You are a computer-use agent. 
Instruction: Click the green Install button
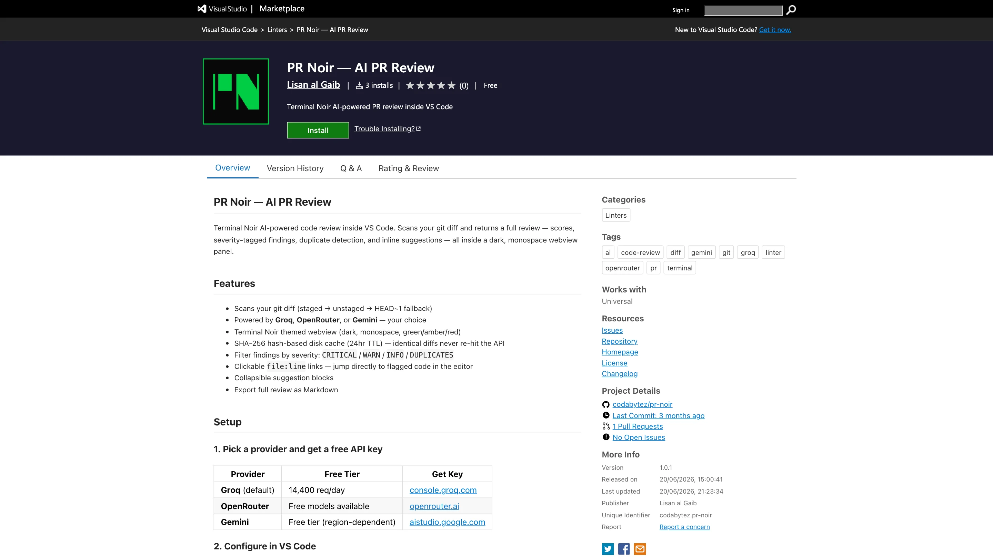[318, 130]
